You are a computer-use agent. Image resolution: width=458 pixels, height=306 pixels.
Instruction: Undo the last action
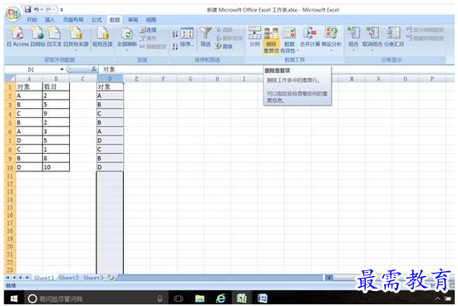pos(37,10)
